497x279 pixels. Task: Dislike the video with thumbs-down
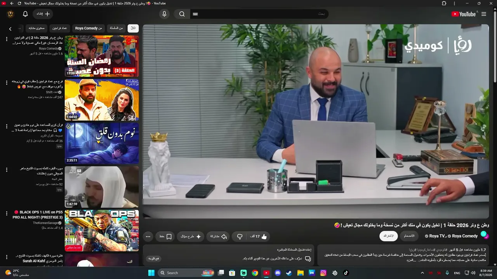point(240,236)
